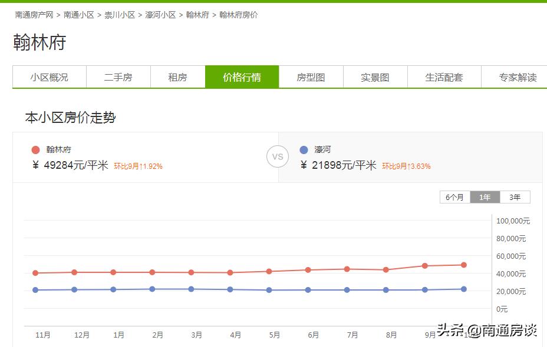Click the 濠河 February blue data point
The height and width of the screenshot is (347, 547).
click(152, 289)
